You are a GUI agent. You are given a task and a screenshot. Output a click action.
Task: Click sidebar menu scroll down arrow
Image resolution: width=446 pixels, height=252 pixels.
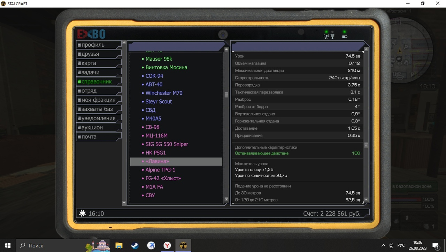(124, 203)
